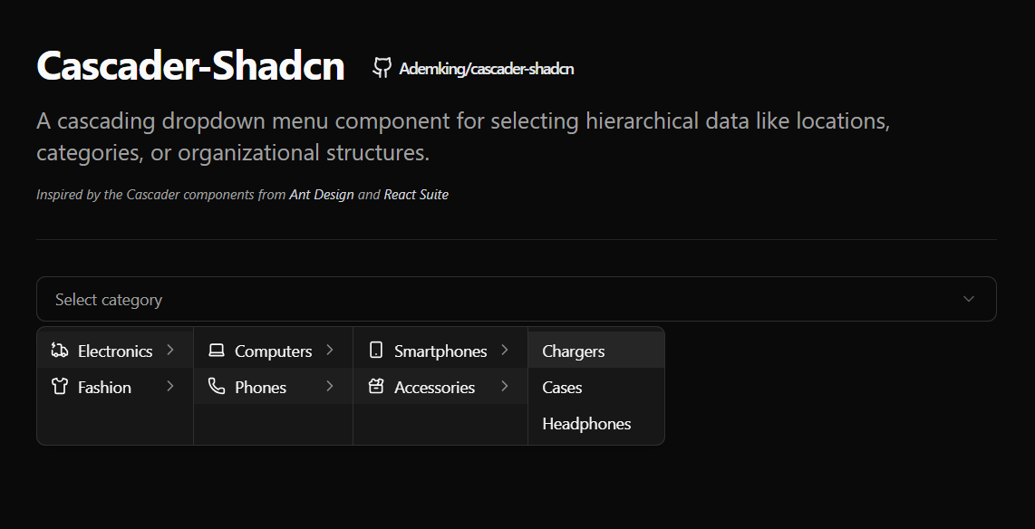The image size is (1035, 529).
Task: Click the laptop icon next to Computers
Action: coord(216,350)
